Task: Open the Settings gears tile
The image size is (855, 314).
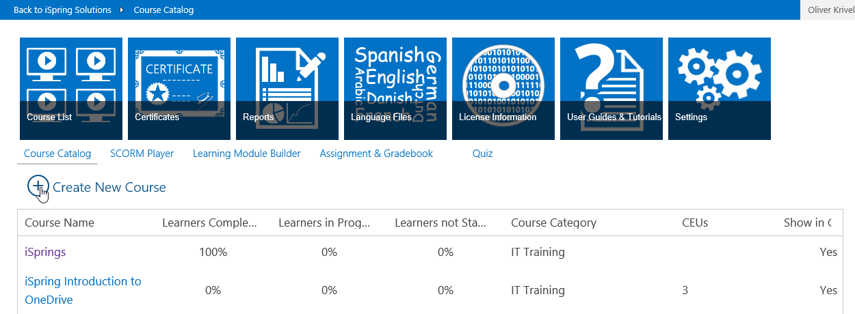Action: point(720,89)
